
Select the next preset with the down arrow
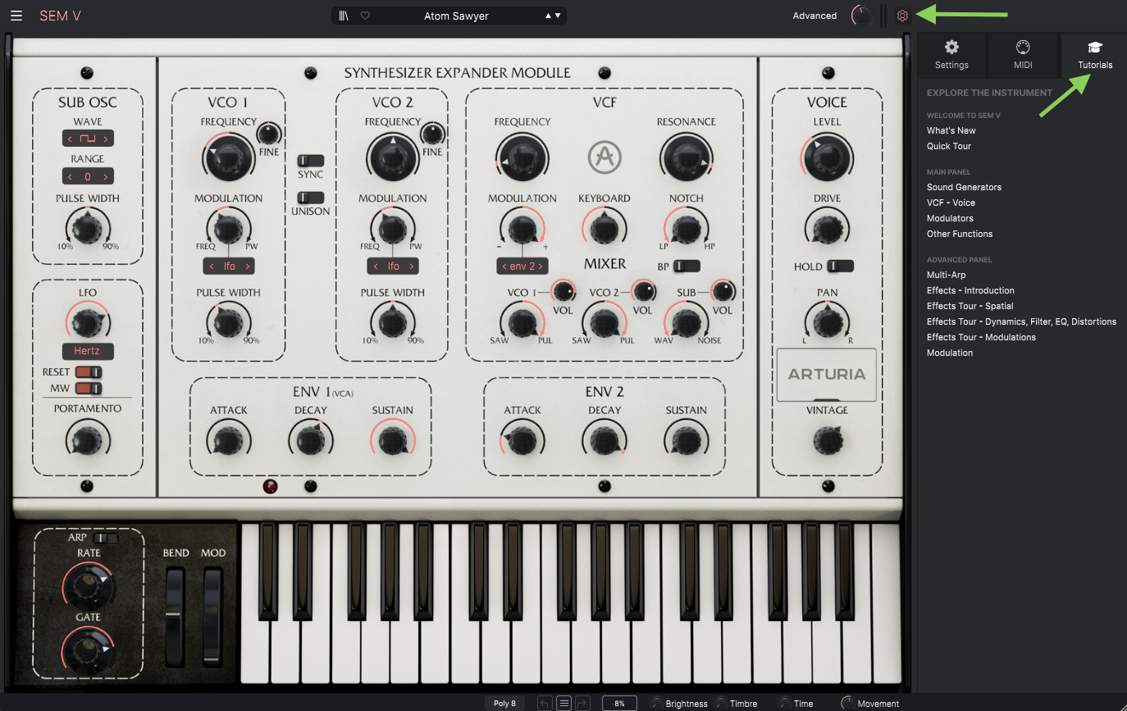(x=558, y=16)
